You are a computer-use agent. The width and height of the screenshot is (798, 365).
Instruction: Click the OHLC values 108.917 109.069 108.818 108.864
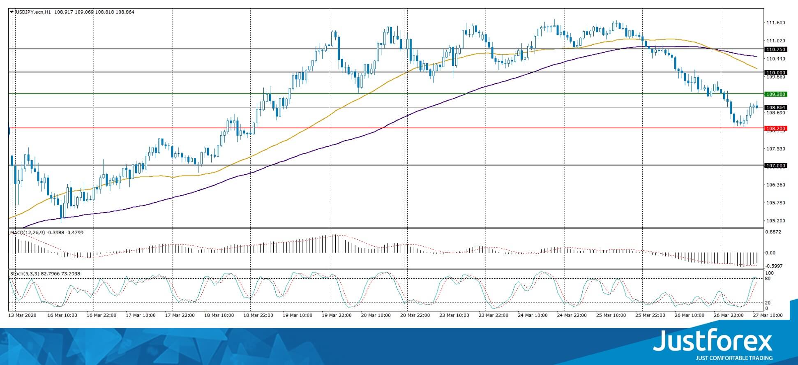tap(94, 12)
